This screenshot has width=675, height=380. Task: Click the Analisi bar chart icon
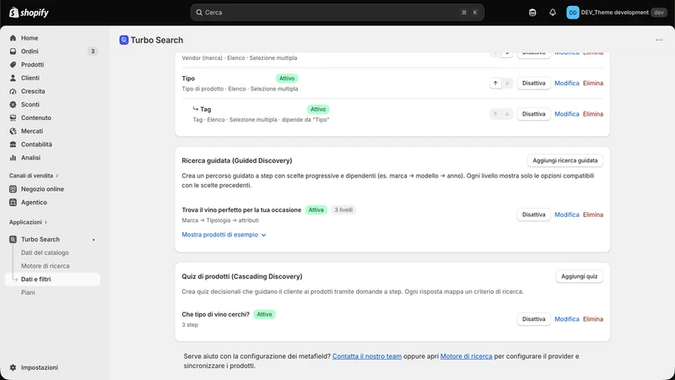[x=13, y=158]
